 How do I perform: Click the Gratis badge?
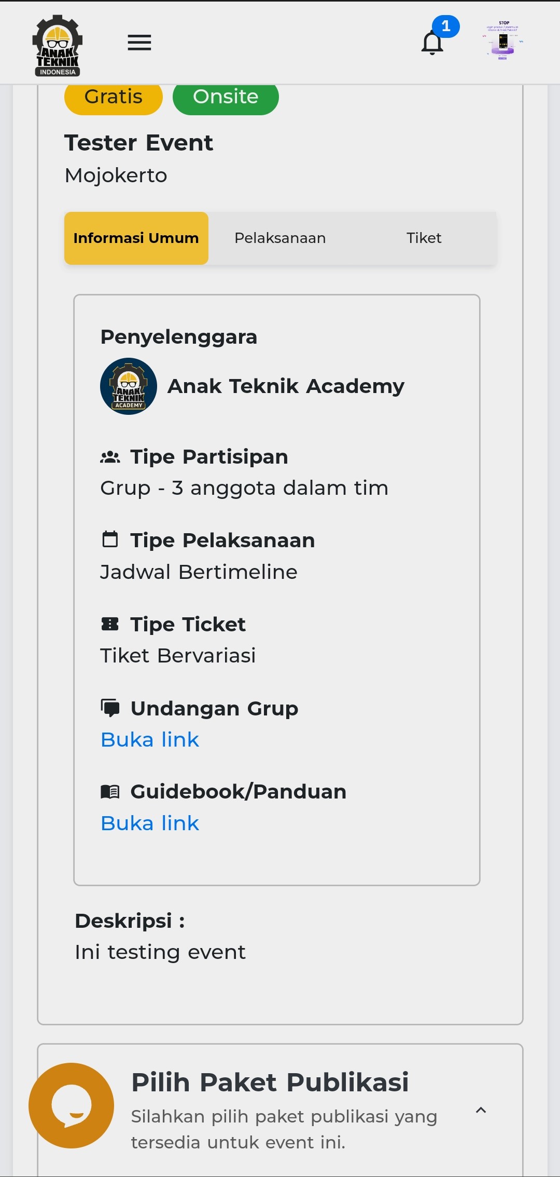click(x=114, y=97)
